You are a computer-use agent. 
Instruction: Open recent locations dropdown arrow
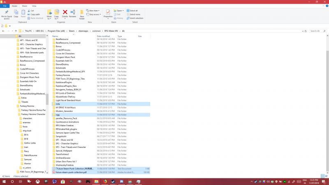click(12, 31)
